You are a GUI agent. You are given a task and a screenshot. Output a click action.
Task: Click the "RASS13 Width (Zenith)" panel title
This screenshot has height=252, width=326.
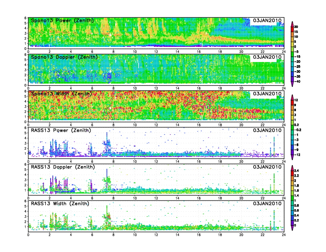coord(60,203)
